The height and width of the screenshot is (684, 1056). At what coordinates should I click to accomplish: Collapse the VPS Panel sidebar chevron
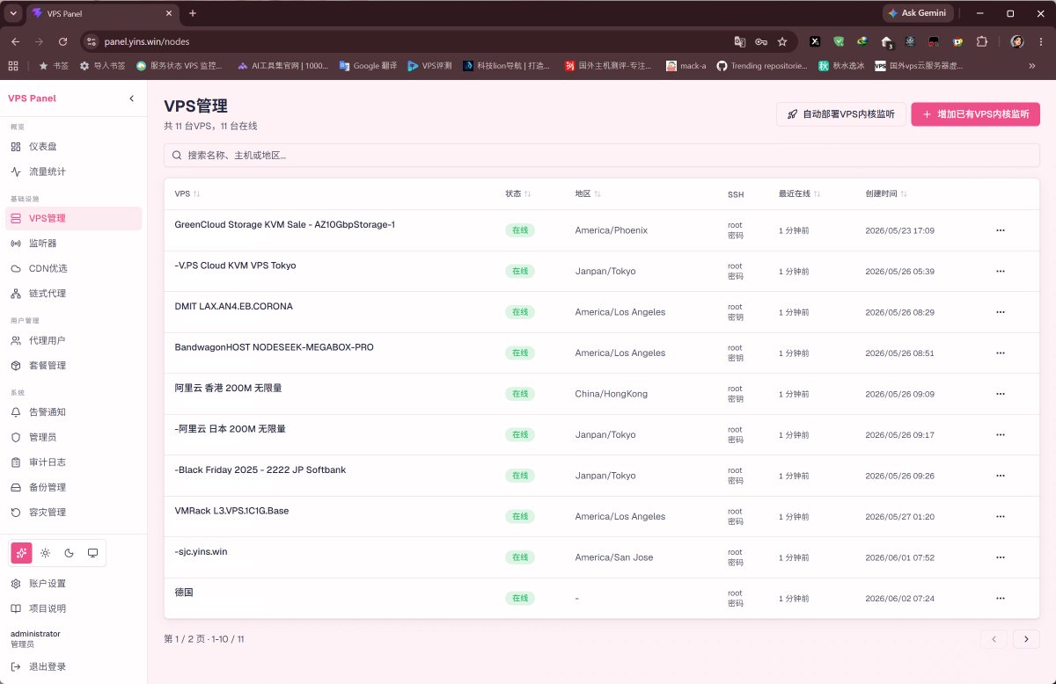(x=132, y=98)
